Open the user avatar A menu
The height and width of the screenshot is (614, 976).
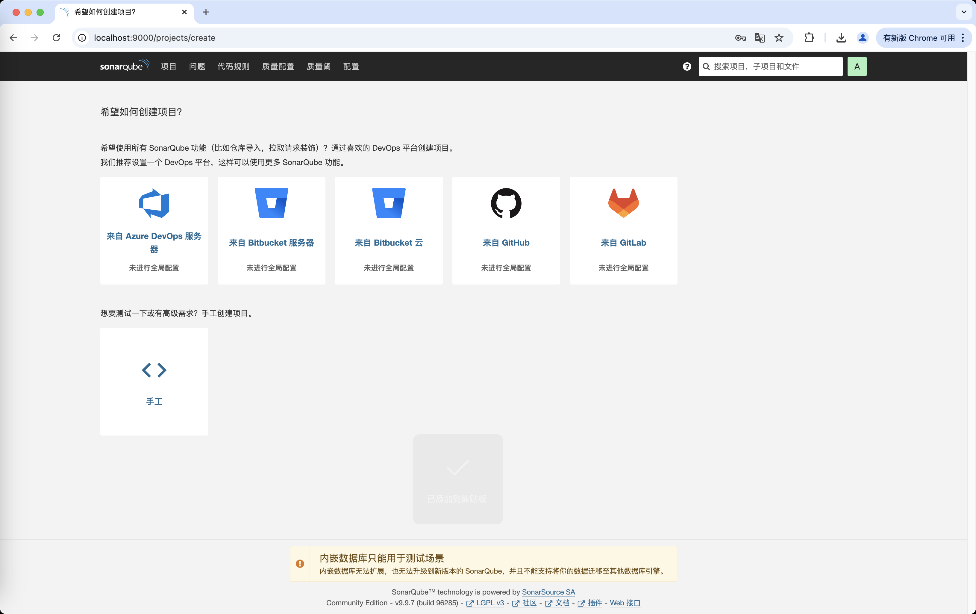point(857,66)
